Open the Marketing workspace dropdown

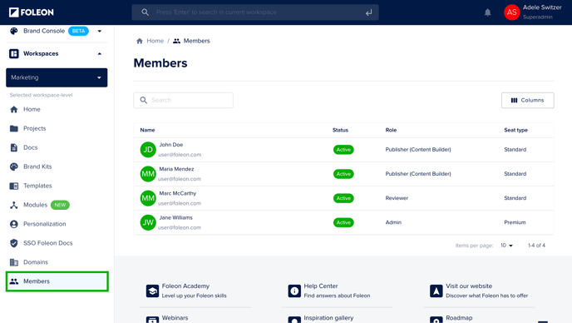click(x=57, y=77)
